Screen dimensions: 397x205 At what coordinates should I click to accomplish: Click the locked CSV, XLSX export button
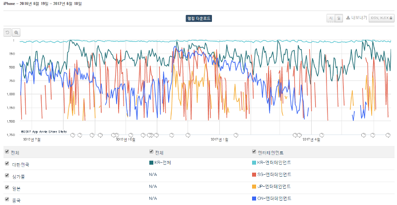coord(382,18)
